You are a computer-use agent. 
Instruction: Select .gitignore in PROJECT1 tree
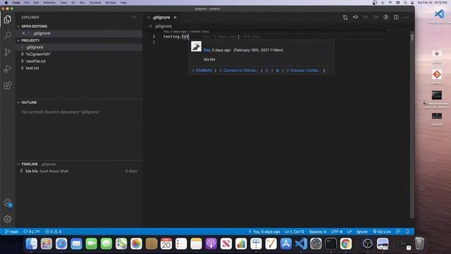pyautogui.click(x=79, y=47)
